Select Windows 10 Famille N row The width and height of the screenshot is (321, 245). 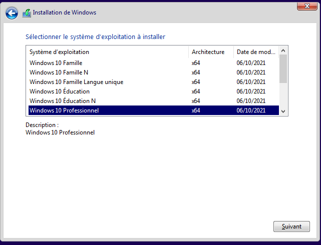click(x=154, y=72)
